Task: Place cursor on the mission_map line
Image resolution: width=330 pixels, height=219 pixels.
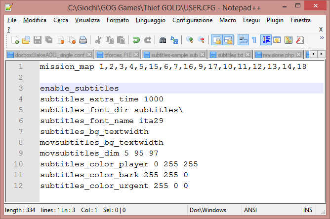Action: point(173,67)
